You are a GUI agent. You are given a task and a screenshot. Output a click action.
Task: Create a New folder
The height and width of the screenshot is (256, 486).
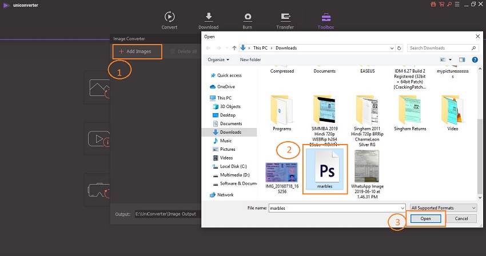pyautogui.click(x=250, y=59)
